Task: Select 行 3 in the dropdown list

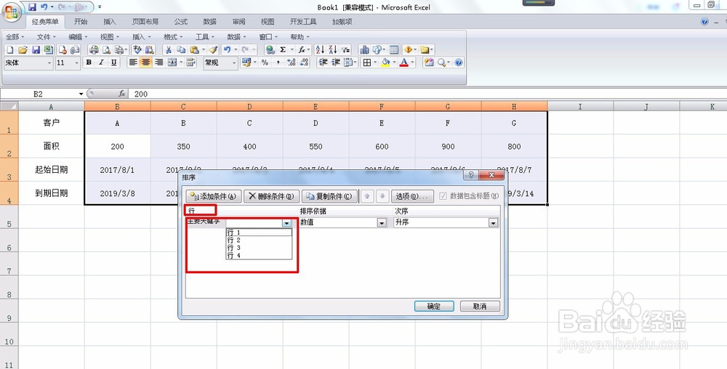Action: (x=259, y=248)
